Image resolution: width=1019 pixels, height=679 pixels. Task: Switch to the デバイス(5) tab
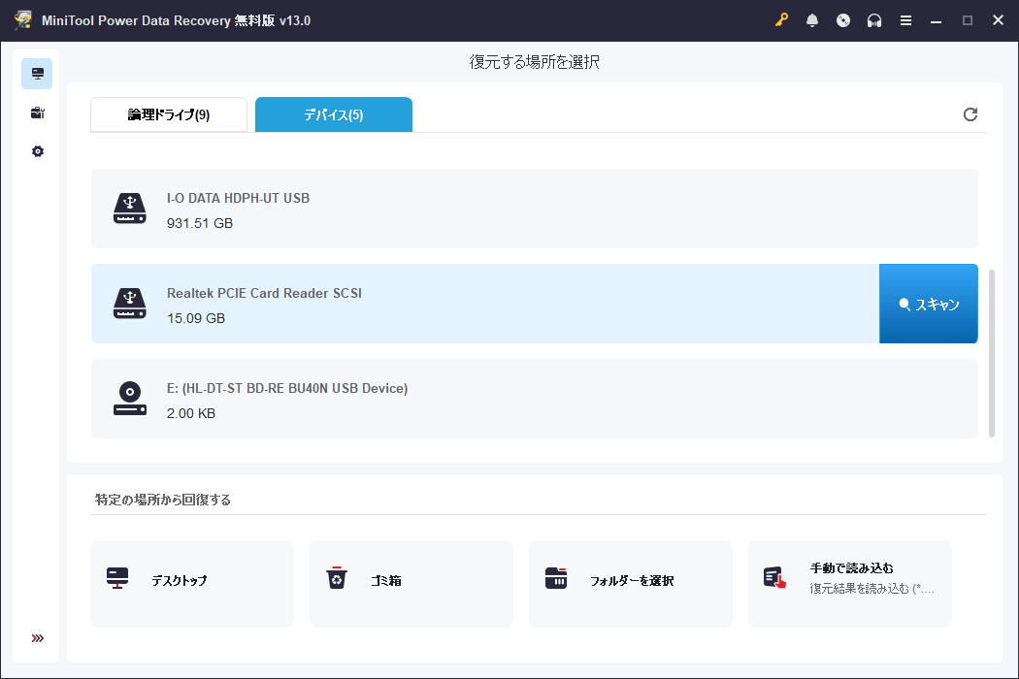coord(334,115)
